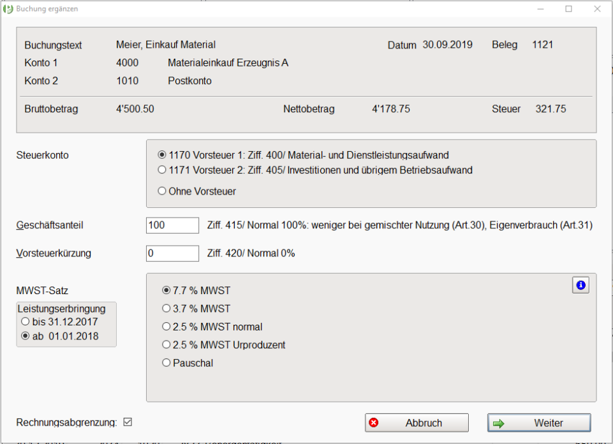Choose the Ohne Vorsteuer option
The width and height of the screenshot is (613, 444).
[162, 191]
